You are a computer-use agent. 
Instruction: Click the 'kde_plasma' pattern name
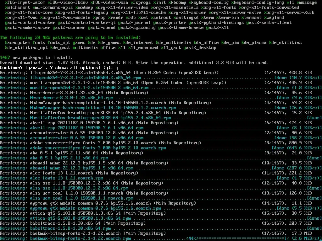pyautogui.click(x=254, y=43)
